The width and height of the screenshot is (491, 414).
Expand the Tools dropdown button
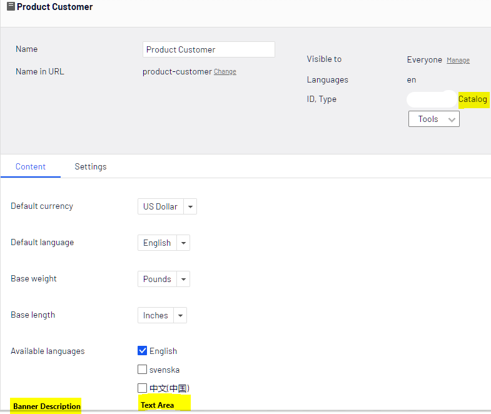(433, 119)
